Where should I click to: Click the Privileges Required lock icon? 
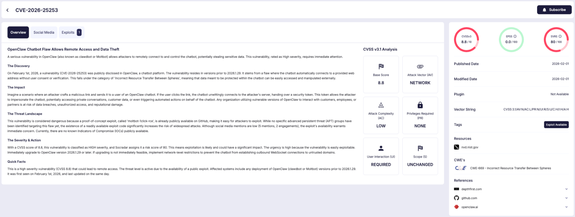click(x=420, y=105)
